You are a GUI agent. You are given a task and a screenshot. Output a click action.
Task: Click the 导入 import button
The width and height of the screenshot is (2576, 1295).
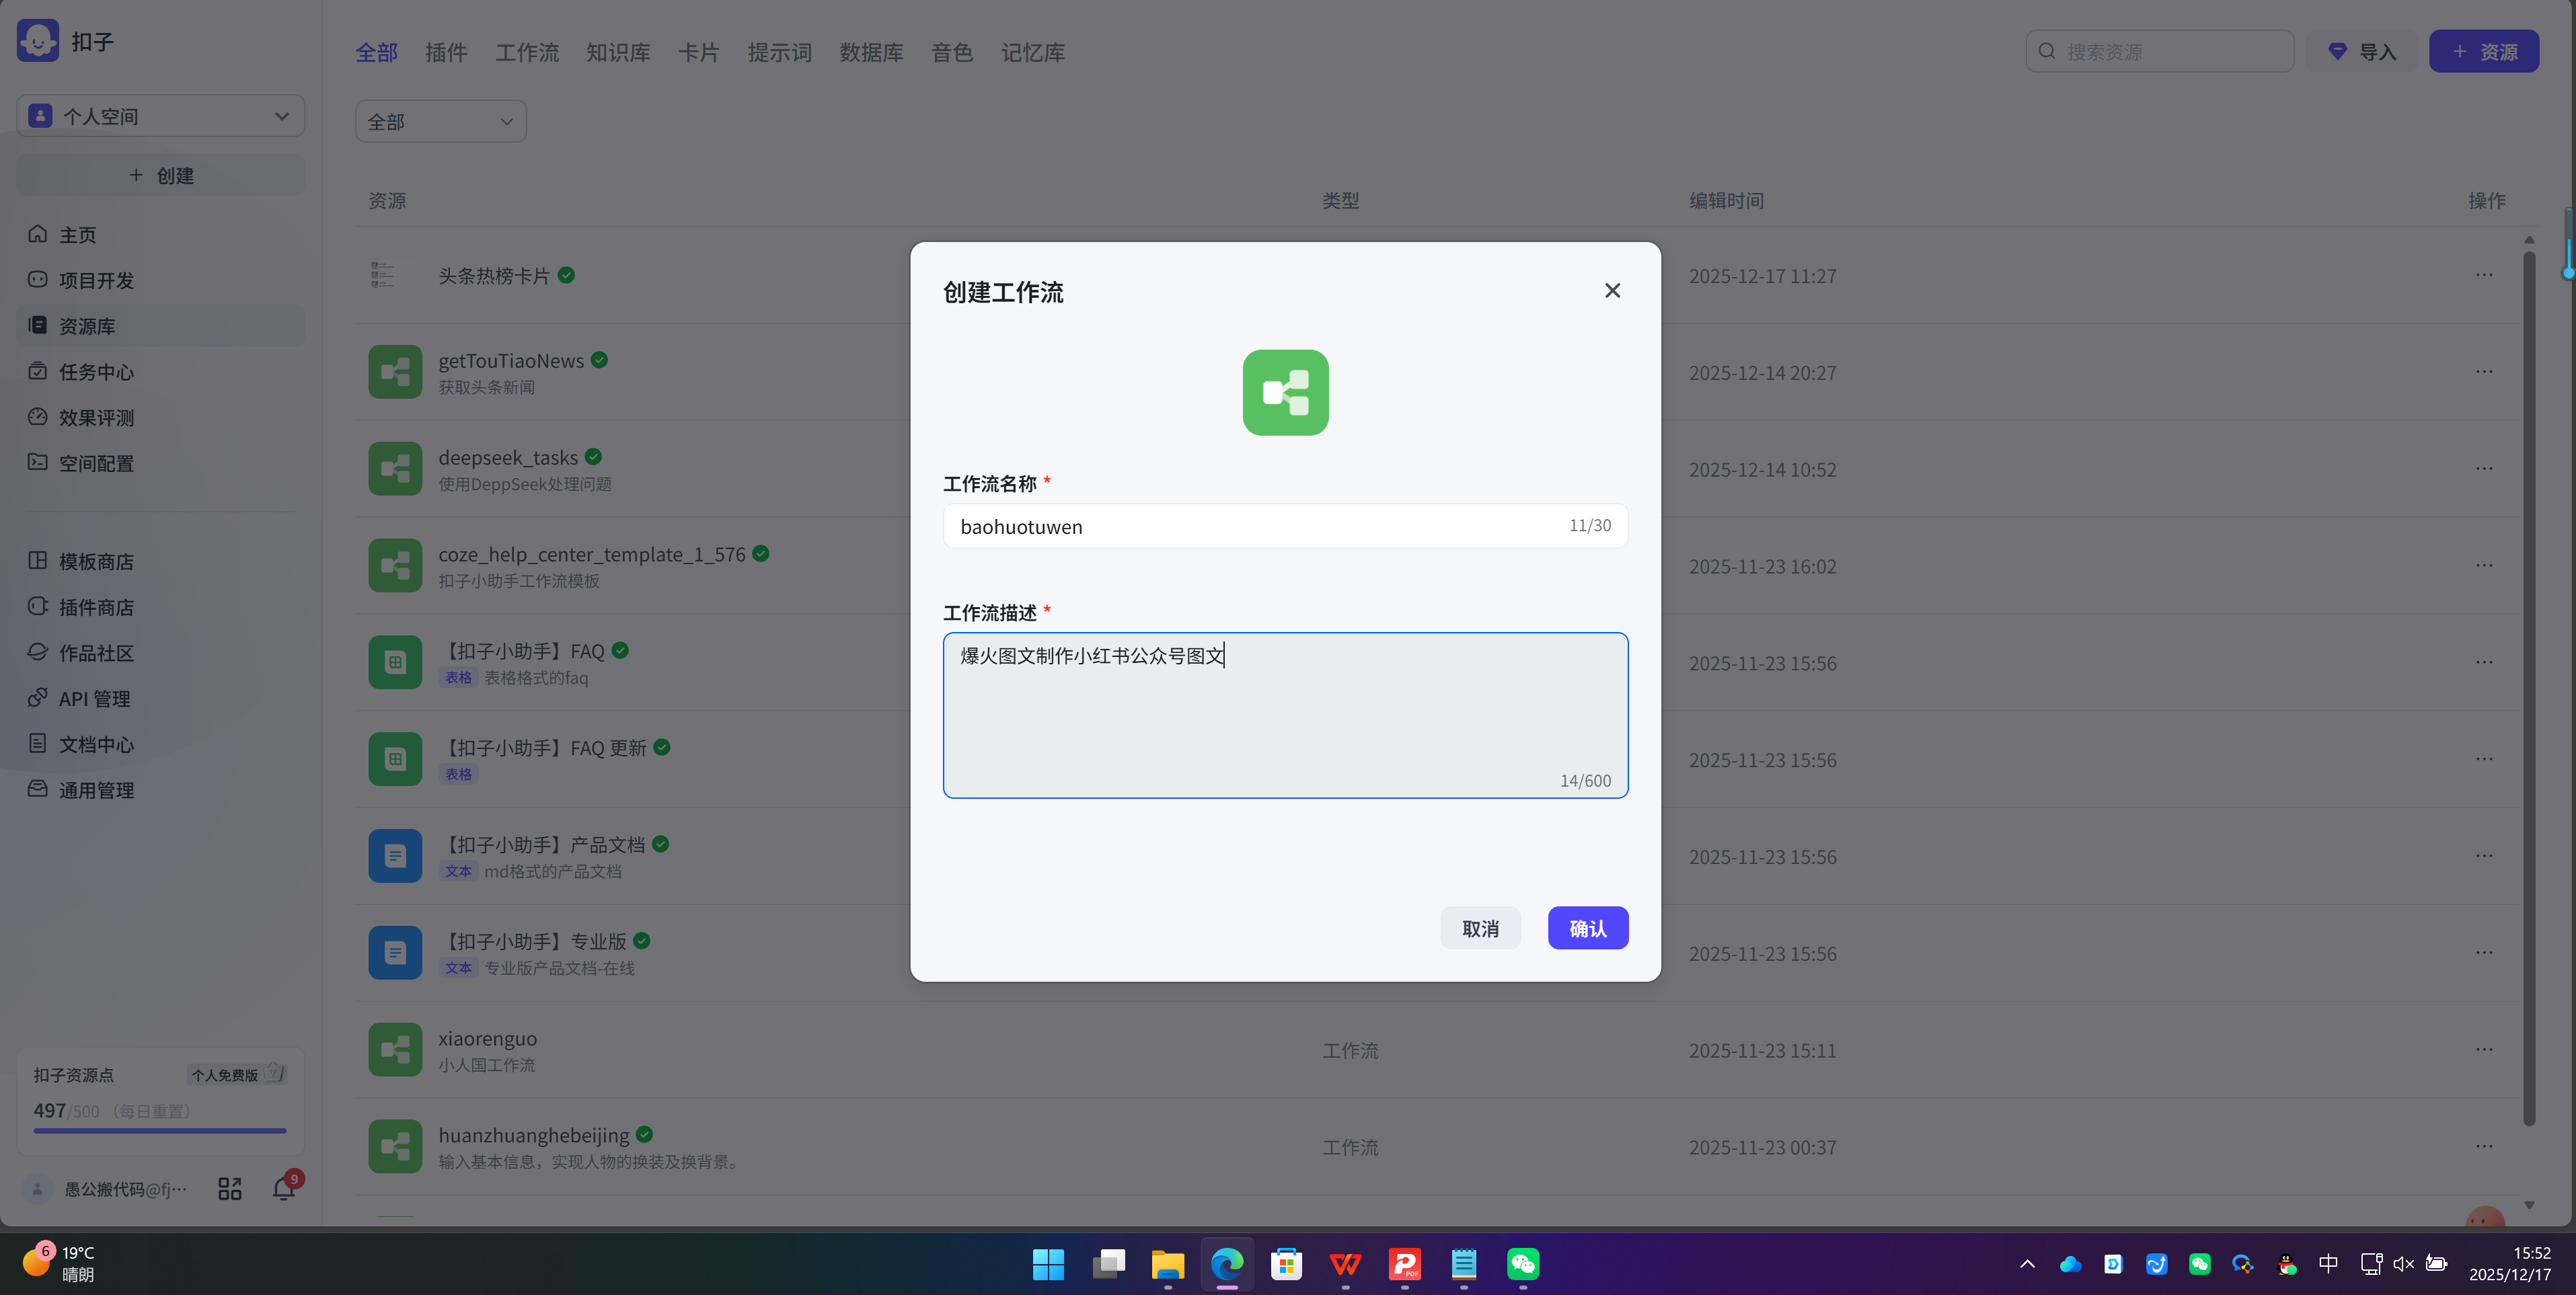[x=2363, y=51]
